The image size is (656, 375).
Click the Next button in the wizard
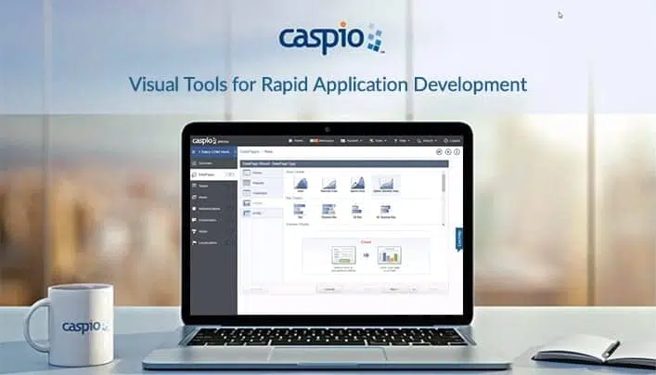tap(393, 289)
